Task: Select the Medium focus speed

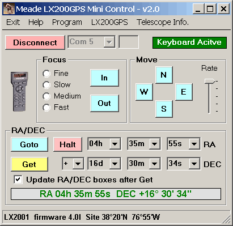Action: point(46,96)
